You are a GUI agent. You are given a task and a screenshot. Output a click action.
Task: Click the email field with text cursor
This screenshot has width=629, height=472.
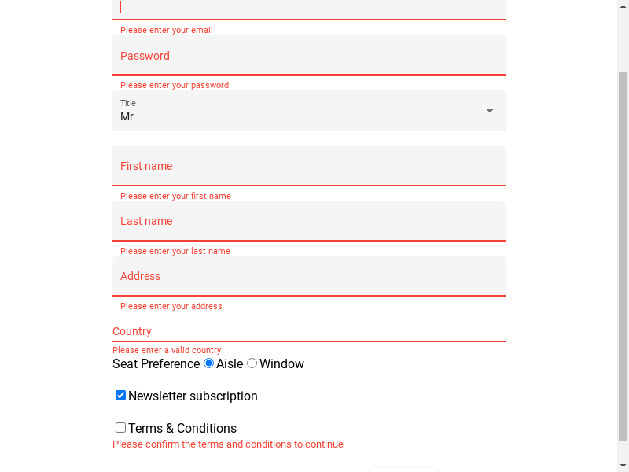[309, 9]
